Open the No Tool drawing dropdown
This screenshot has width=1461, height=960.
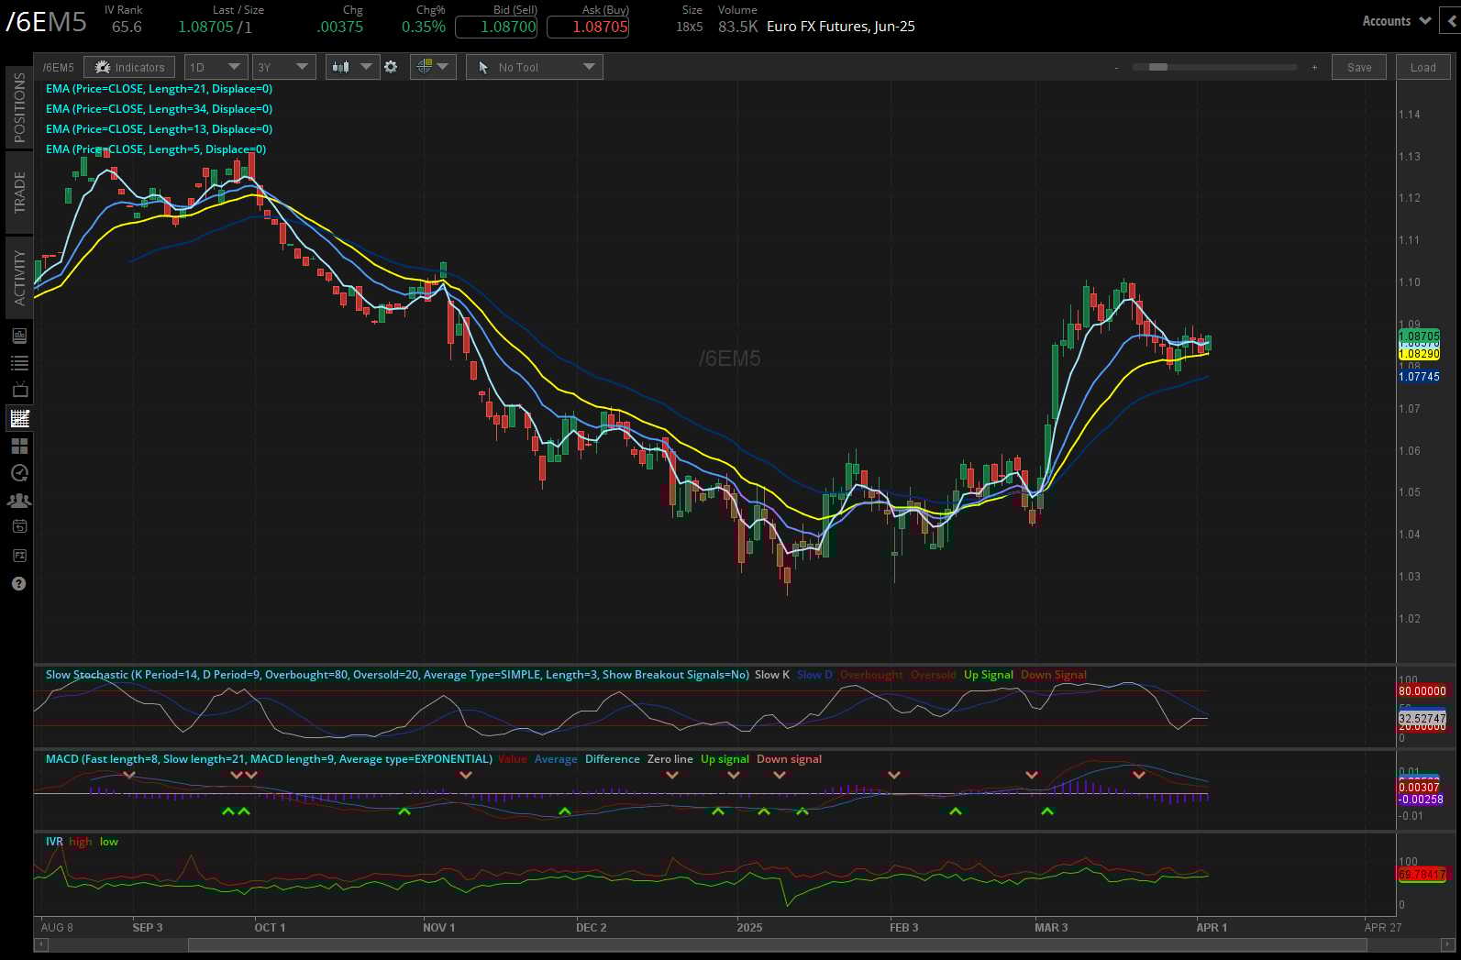[535, 67]
